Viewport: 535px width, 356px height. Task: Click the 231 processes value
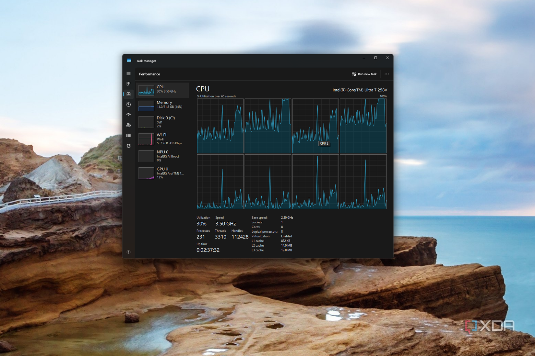(x=201, y=237)
